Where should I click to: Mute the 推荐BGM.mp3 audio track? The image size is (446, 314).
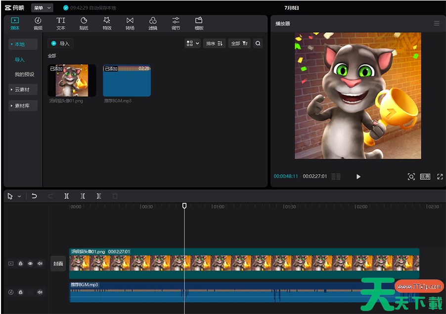click(x=40, y=292)
